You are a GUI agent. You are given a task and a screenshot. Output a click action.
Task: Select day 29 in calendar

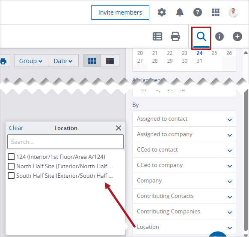click(169, 61)
